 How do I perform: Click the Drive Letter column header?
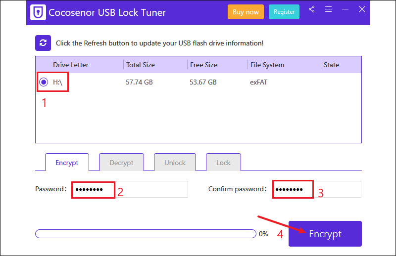point(71,65)
